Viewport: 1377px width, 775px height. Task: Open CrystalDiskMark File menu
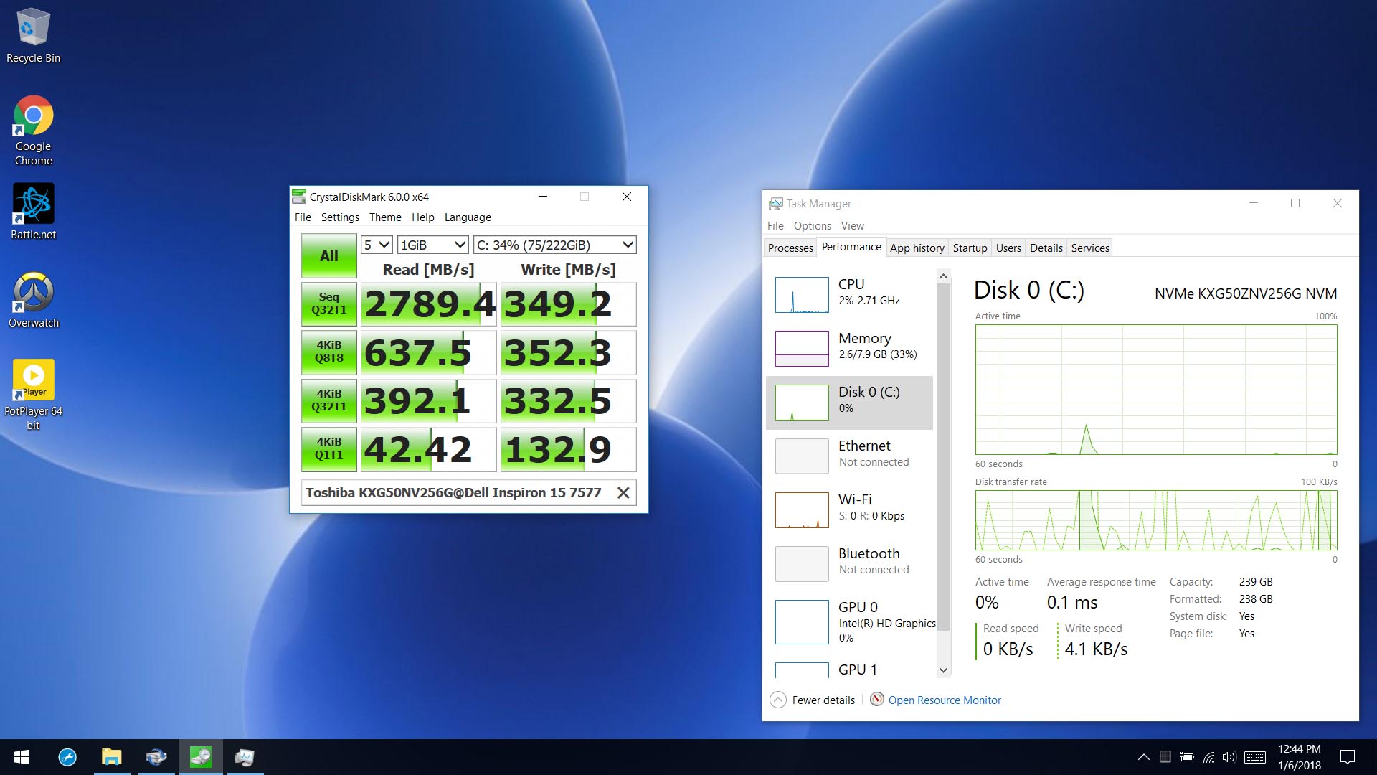click(303, 217)
